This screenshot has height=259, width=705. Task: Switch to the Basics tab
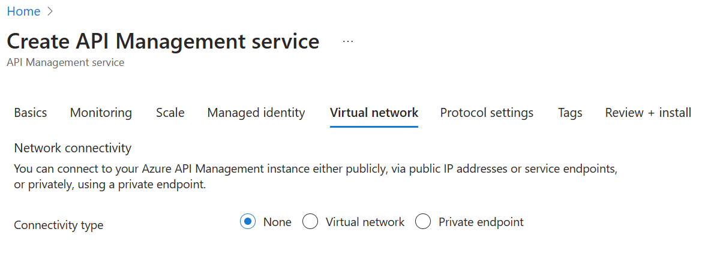click(31, 113)
